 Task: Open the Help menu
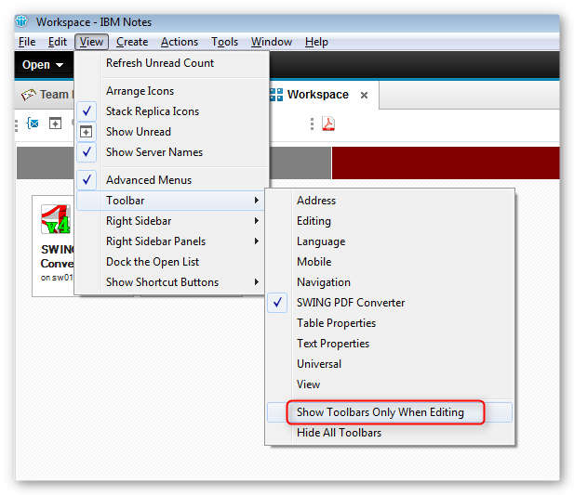(316, 42)
